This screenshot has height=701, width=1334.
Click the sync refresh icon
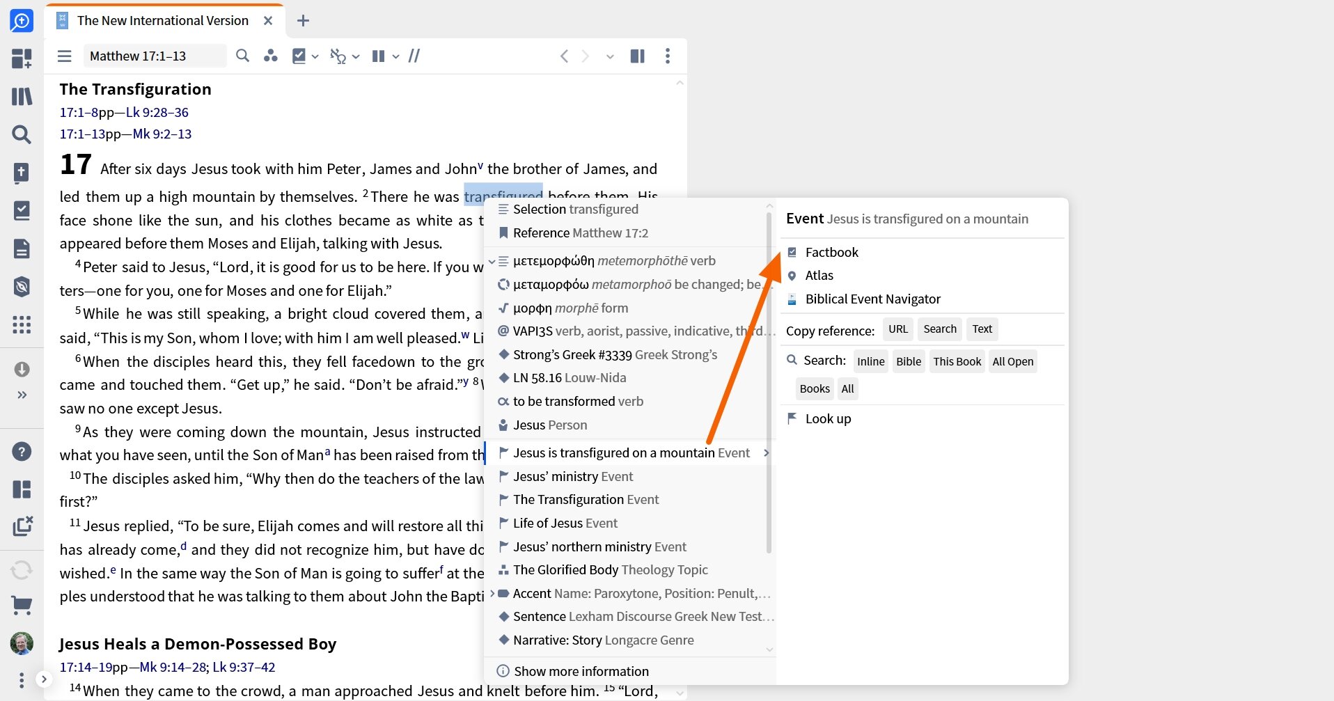tap(22, 570)
